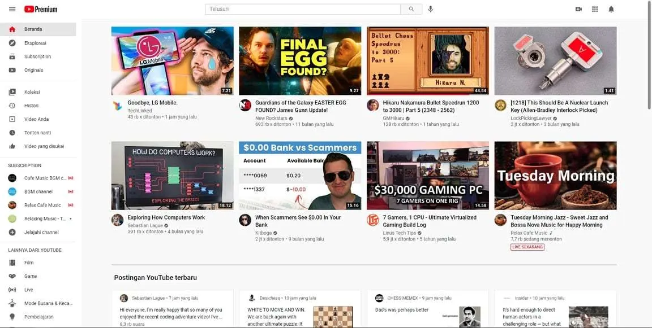Open the Goodbye, LG Mobile video title
The height and width of the screenshot is (328, 652).
(153, 103)
